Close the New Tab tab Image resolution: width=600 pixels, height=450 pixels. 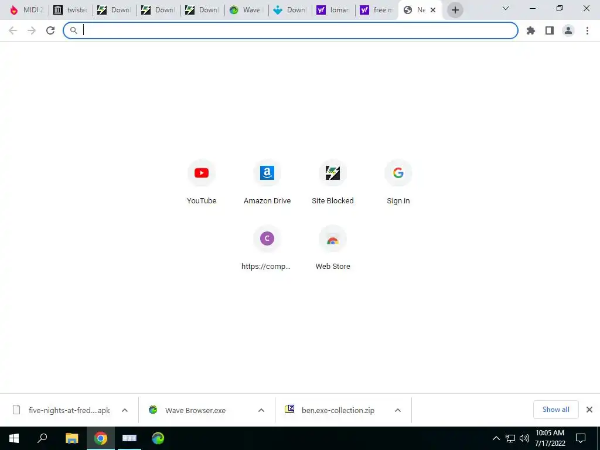[x=433, y=10]
